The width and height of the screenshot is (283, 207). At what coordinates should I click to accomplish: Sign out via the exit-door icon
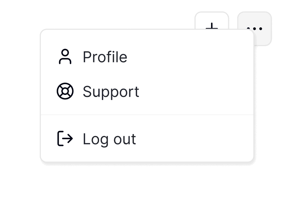(x=65, y=139)
